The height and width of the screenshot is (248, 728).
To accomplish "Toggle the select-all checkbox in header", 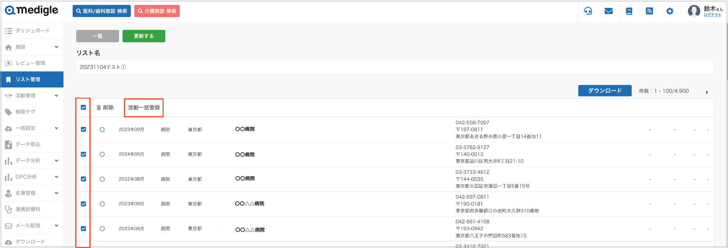I will click(x=83, y=108).
